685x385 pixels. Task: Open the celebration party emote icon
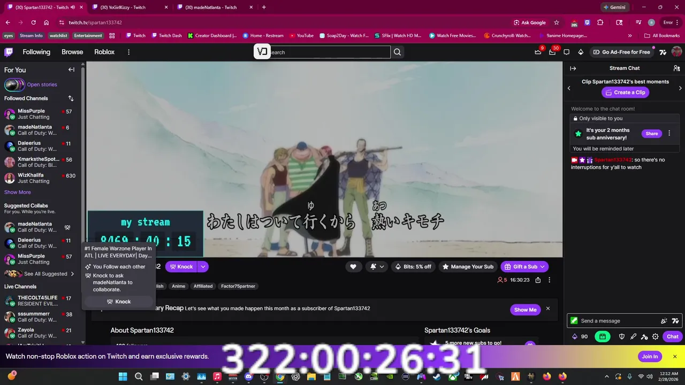[x=664, y=321]
